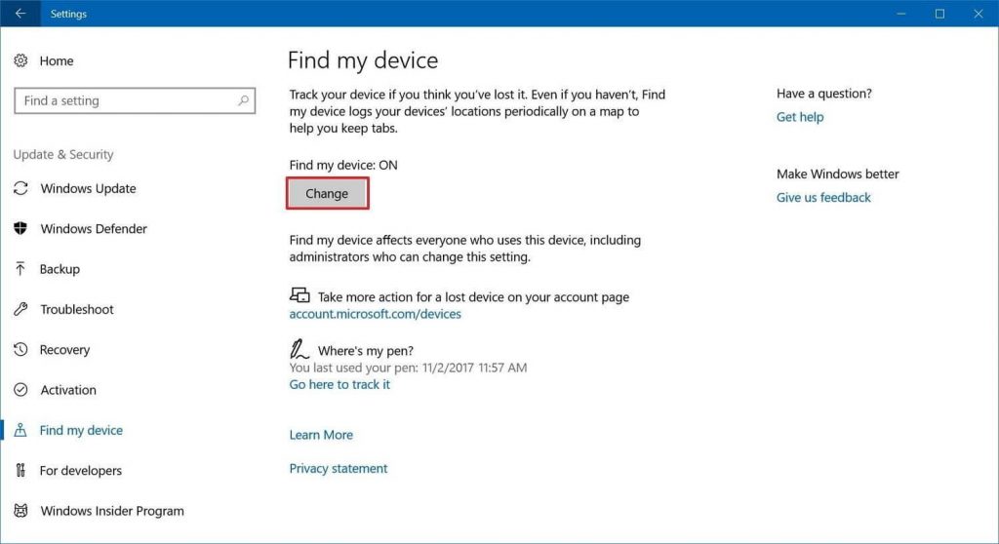Click the pen icon beside Where's my pen
The height and width of the screenshot is (544, 999).
coord(299,349)
